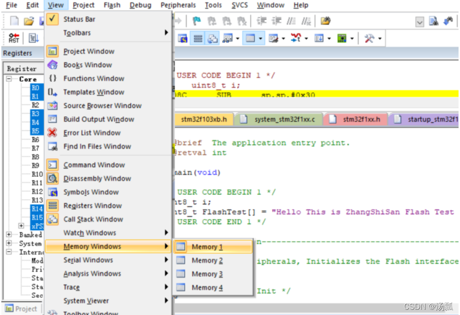
Task: Toggle the Status Bar checkmark
Action: coord(52,19)
